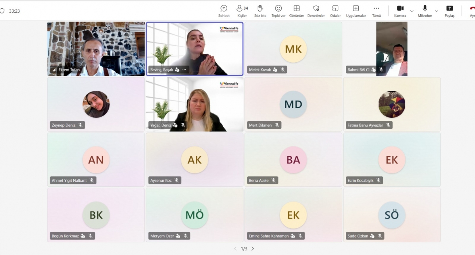Expand the Kamera options arrow
The width and height of the screenshot is (475, 255).
point(412,11)
